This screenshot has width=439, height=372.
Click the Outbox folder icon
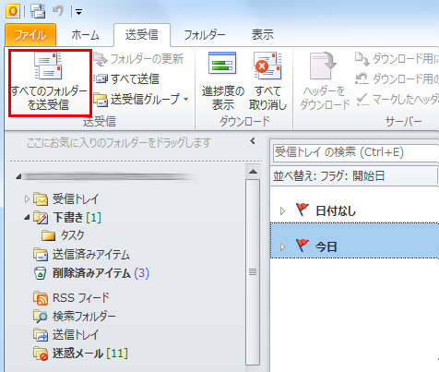click(41, 335)
